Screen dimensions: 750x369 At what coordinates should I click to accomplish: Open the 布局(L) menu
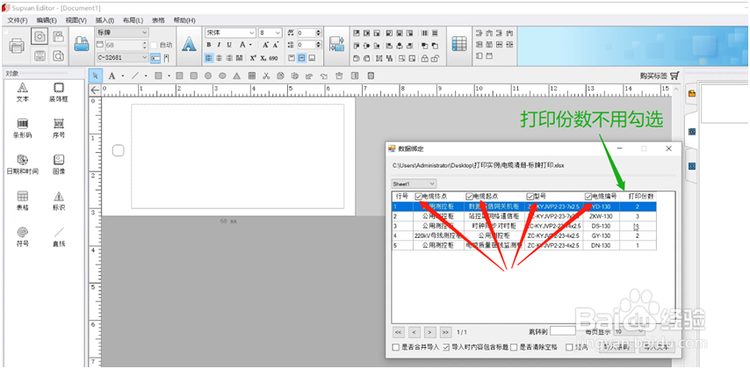(133, 20)
